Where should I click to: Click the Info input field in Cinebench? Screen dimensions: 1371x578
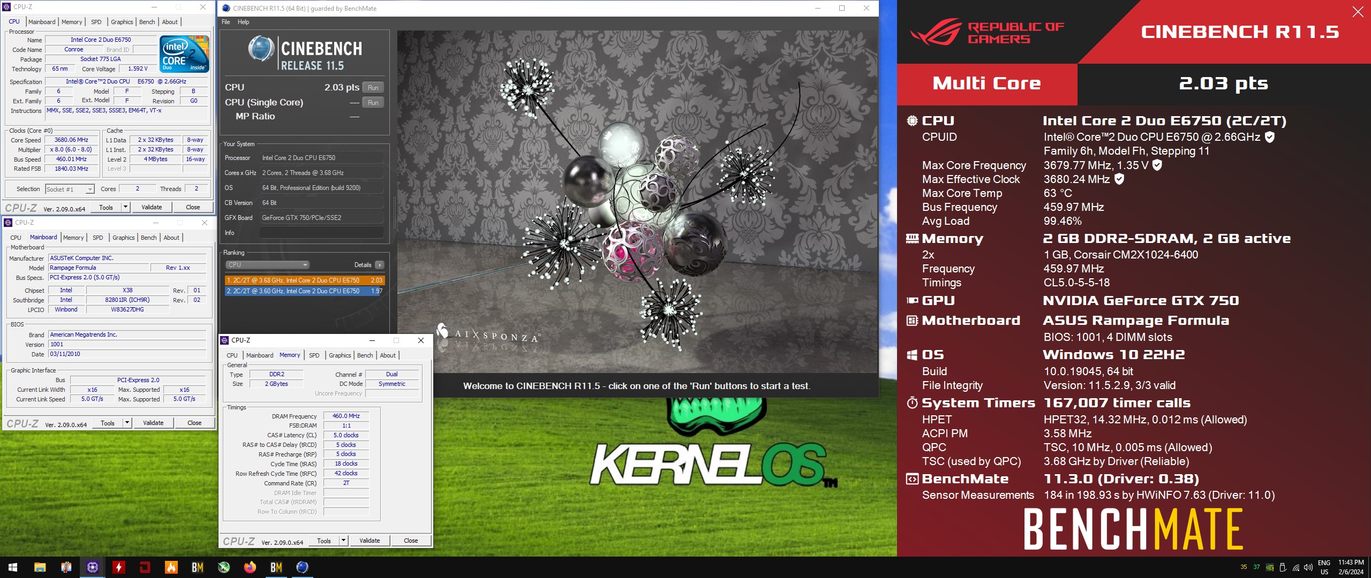coord(321,233)
